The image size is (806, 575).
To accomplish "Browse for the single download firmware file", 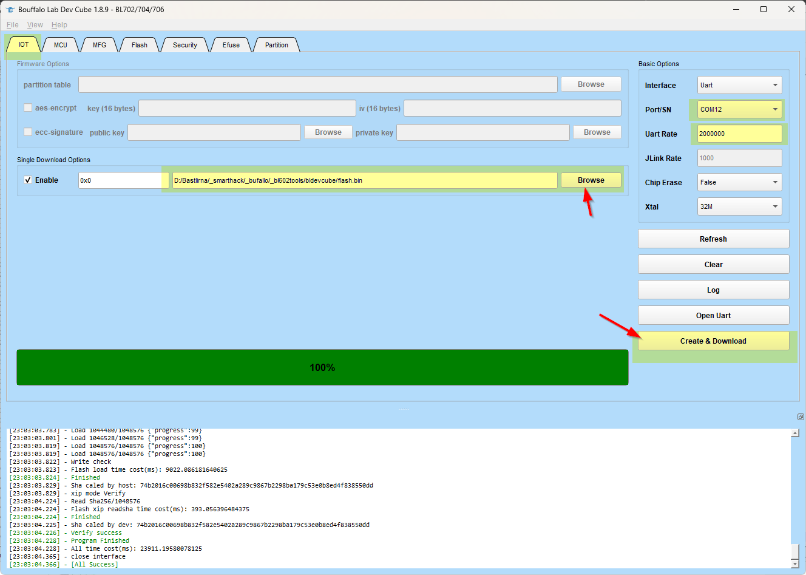I will [x=591, y=180].
